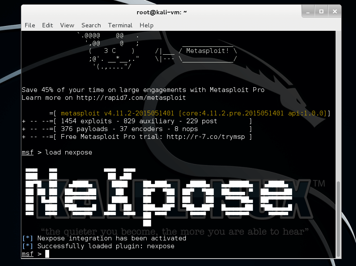Screen dimensions: 356x266
Task: Open the Help menu
Action: (146, 25)
